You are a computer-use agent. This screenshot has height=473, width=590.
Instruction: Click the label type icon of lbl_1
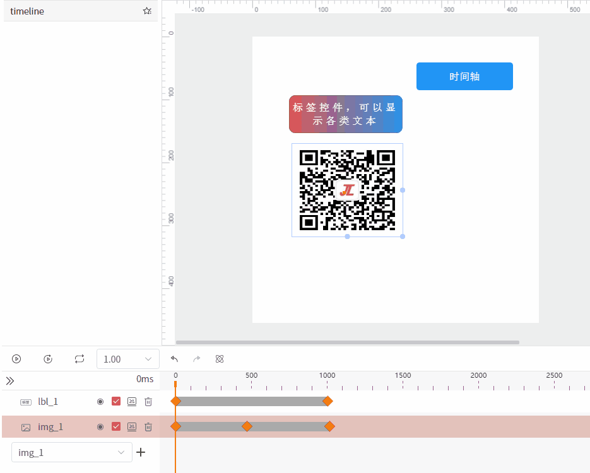[26, 402]
